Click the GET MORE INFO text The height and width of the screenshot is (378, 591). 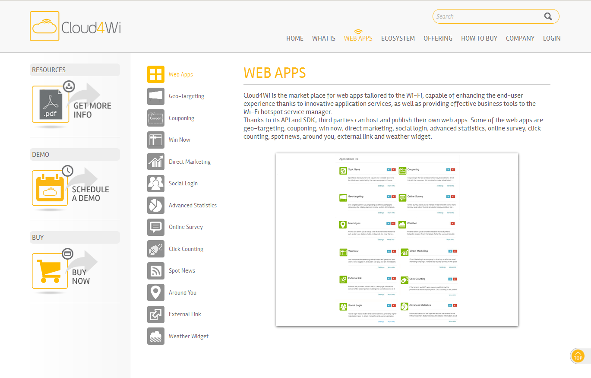click(x=92, y=110)
